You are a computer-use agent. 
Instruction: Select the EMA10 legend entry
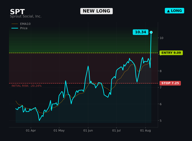click(x=21, y=24)
